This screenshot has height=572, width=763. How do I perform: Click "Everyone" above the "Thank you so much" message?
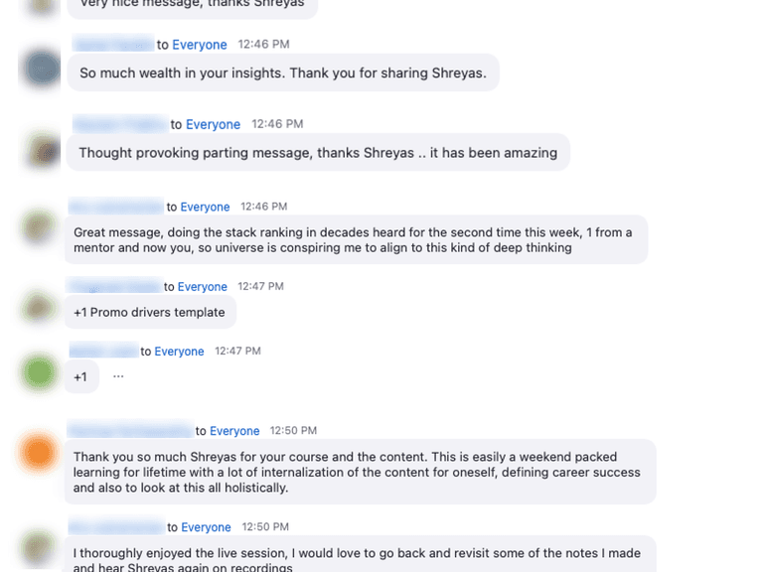coord(234,431)
